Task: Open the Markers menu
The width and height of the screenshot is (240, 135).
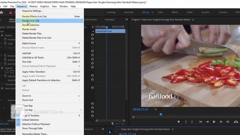Action: (33, 6)
